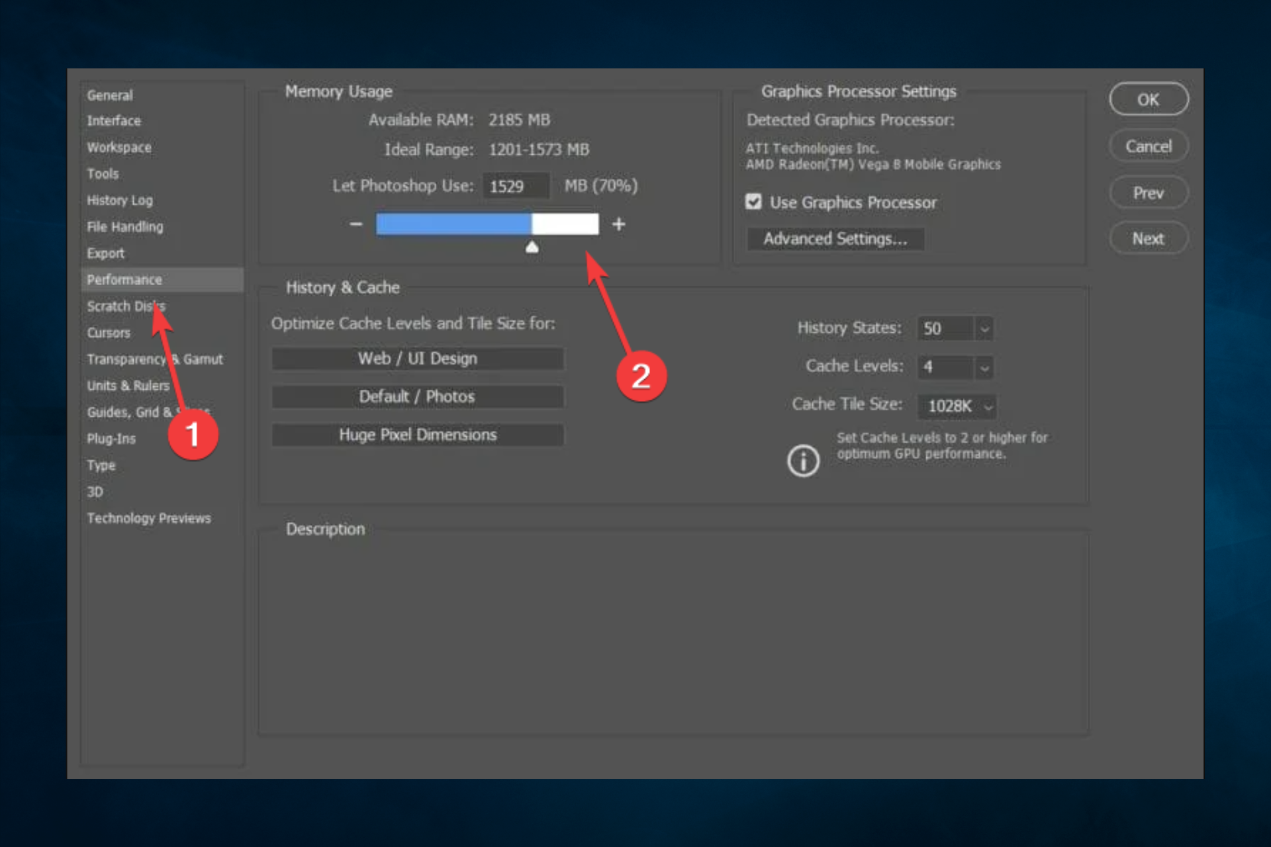Image resolution: width=1271 pixels, height=847 pixels.
Task: Click the Web / UI Design preset
Action: (418, 359)
